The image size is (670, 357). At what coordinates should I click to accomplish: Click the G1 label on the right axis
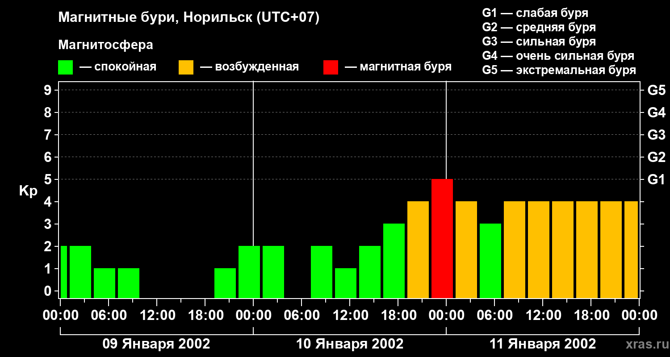656,179
